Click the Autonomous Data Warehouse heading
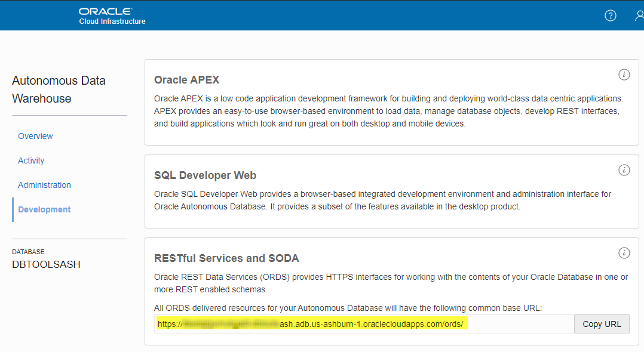644x352 pixels. pos(59,89)
